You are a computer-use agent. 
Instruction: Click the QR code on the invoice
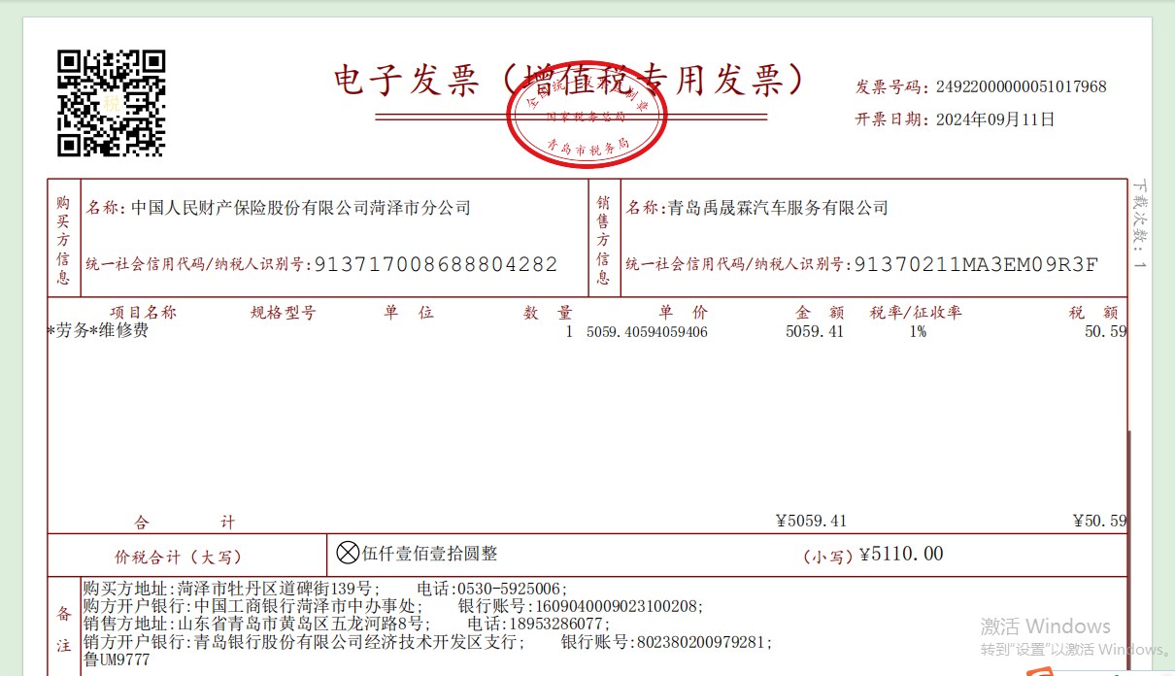pos(111,103)
